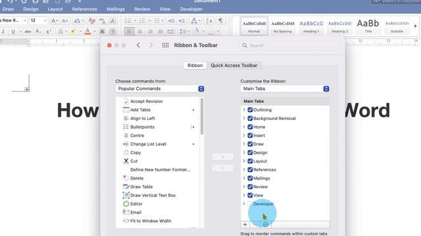Click the Bullets list icon
421x236 pixels.
[128, 20]
